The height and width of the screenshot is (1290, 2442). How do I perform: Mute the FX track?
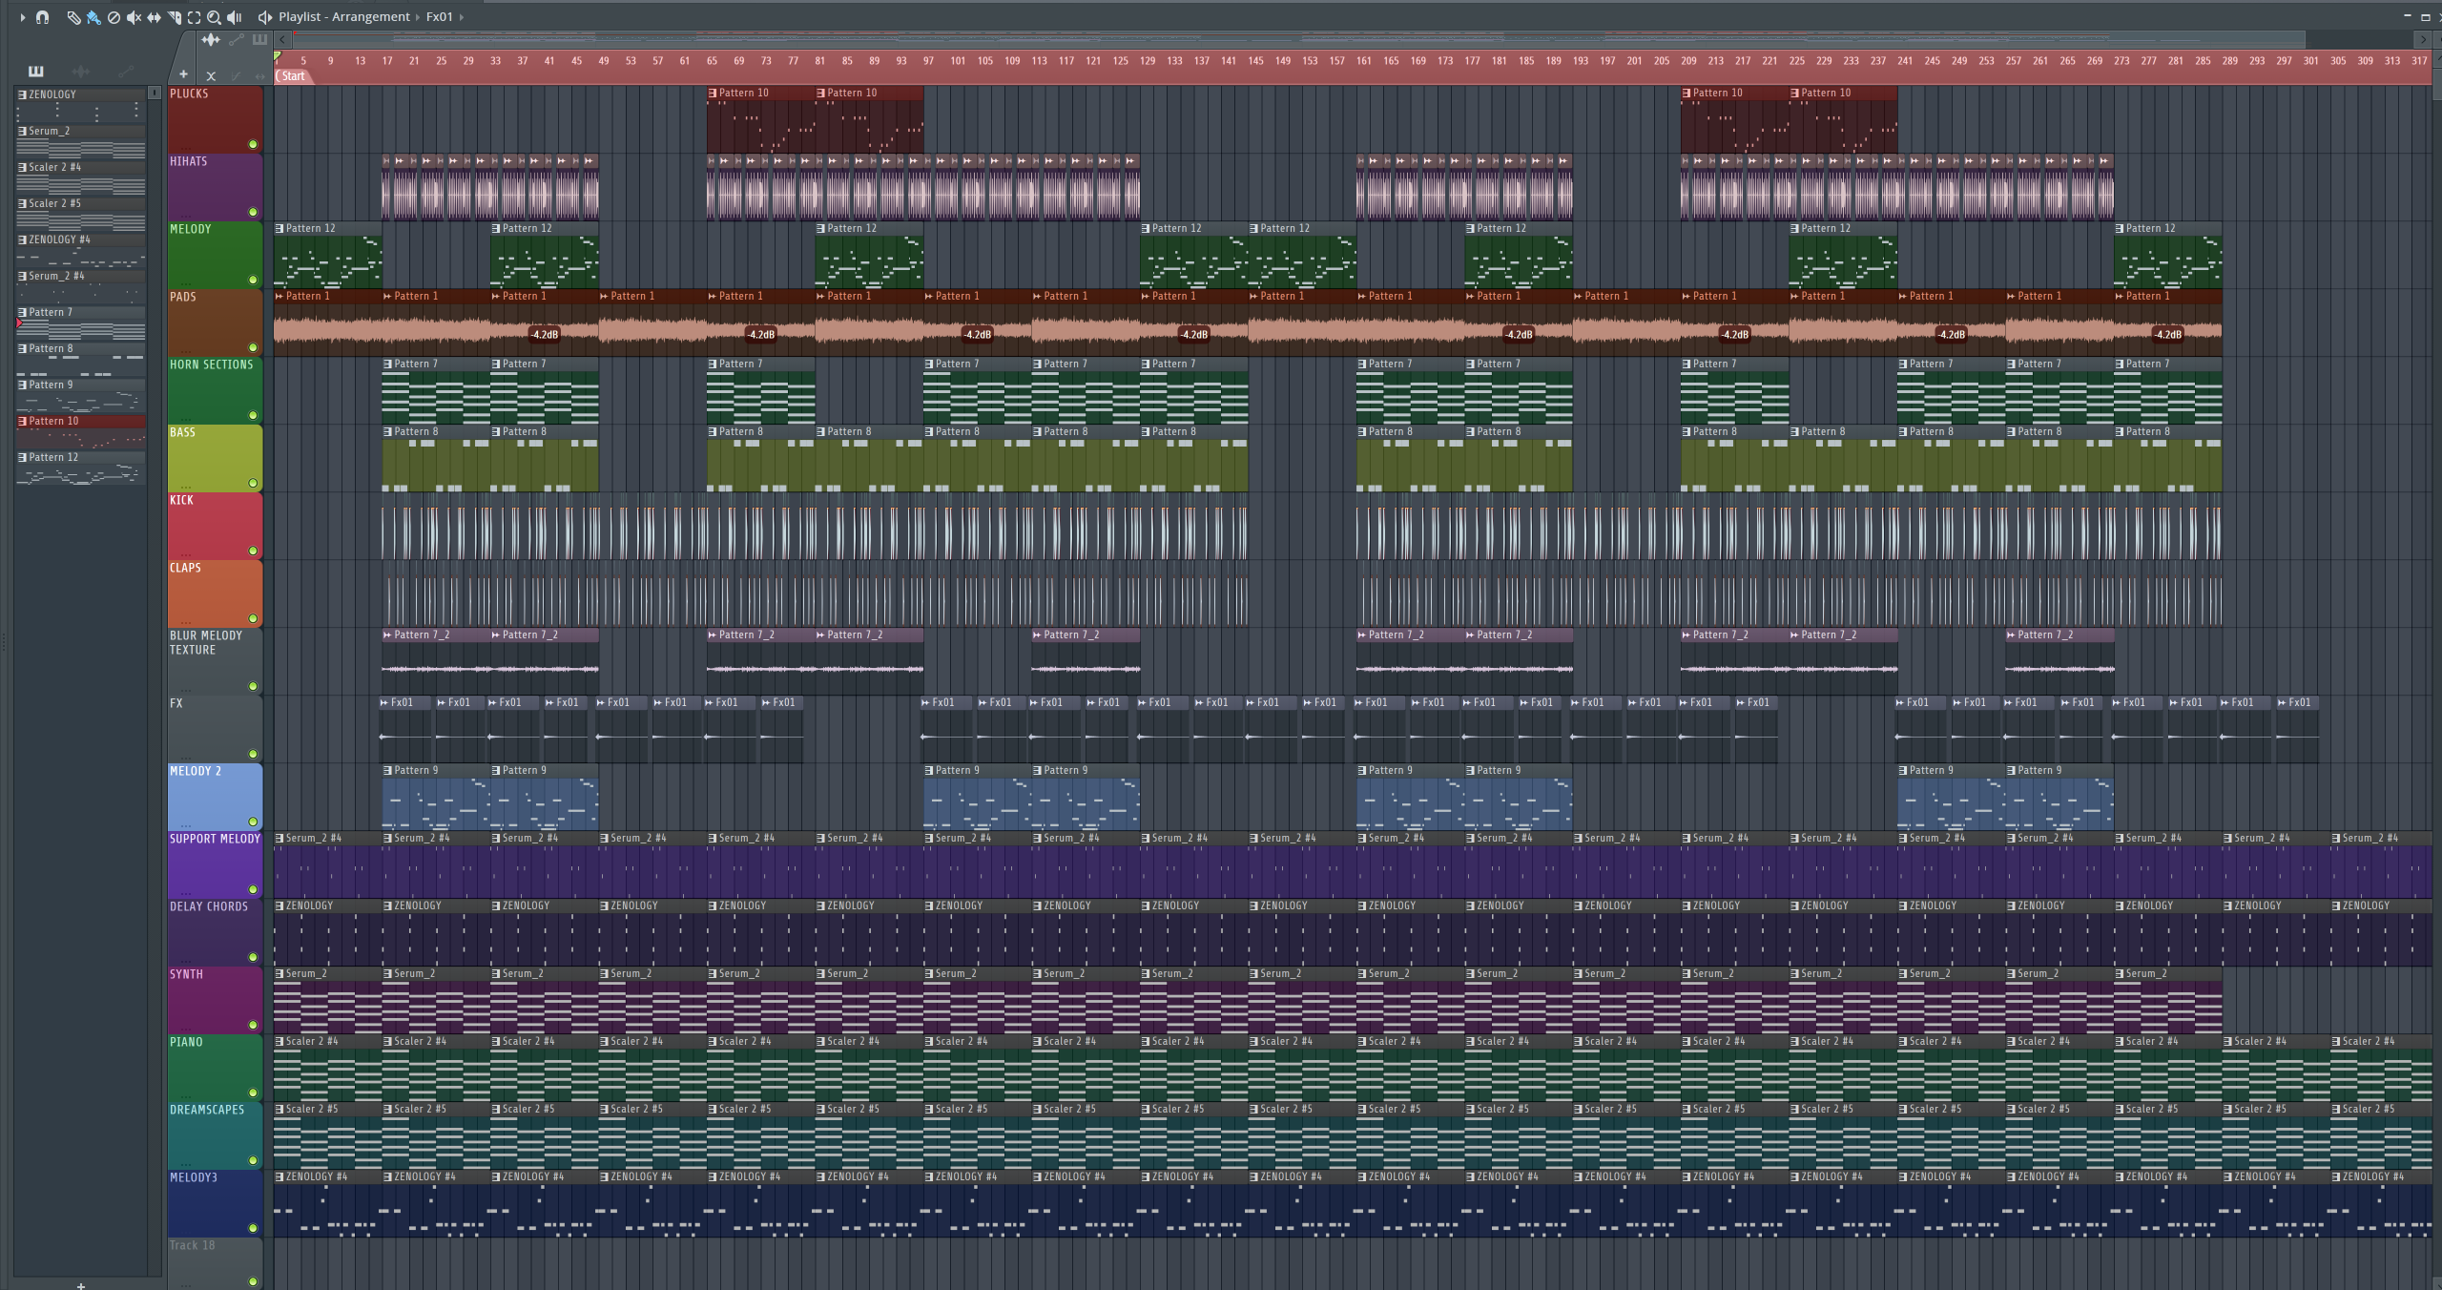pos(253,755)
